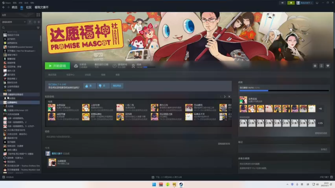The height and width of the screenshot is (188, 335).
Task: Click the 一石二鸟 achievement thumbnail
Action: (x=120, y=108)
